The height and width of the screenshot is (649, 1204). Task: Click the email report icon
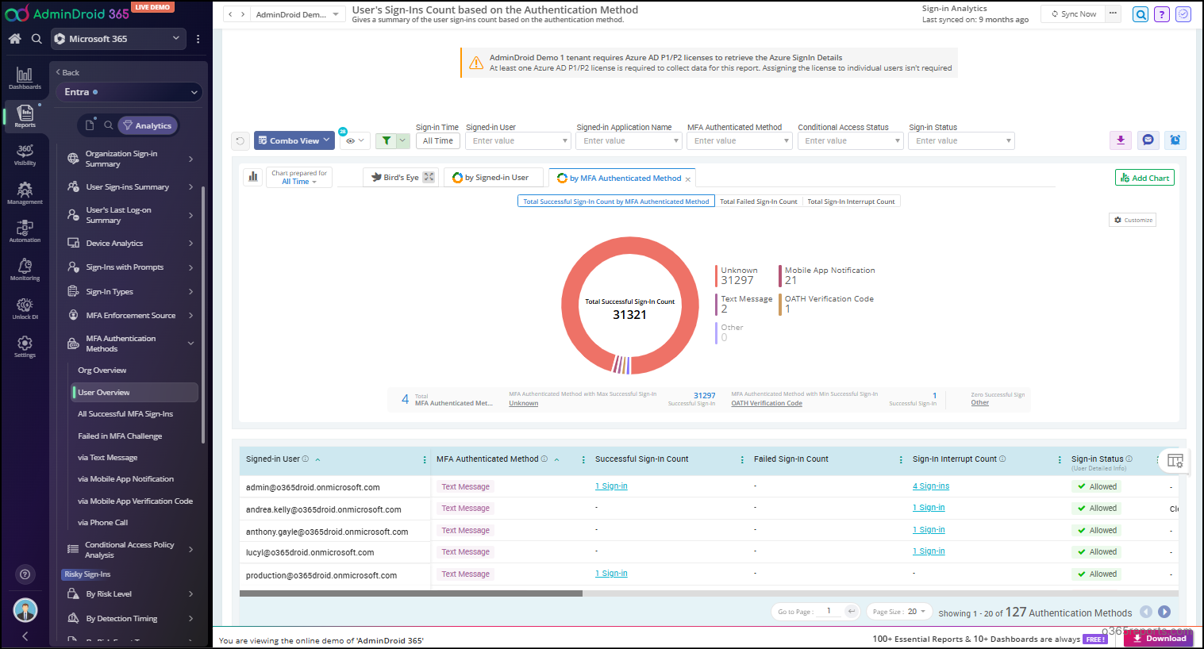pos(1148,140)
